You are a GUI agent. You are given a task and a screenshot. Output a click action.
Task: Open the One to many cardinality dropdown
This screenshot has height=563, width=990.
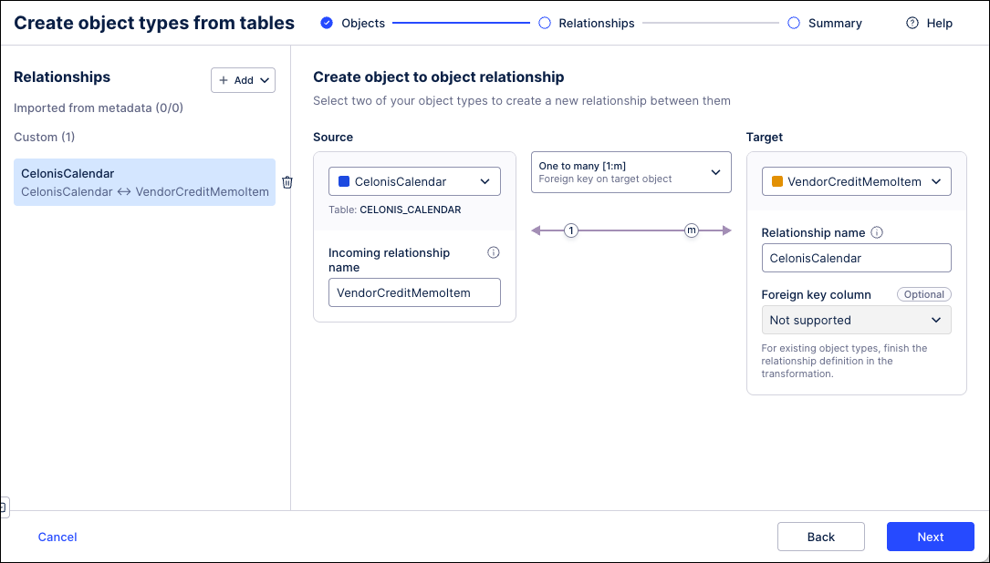(630, 172)
